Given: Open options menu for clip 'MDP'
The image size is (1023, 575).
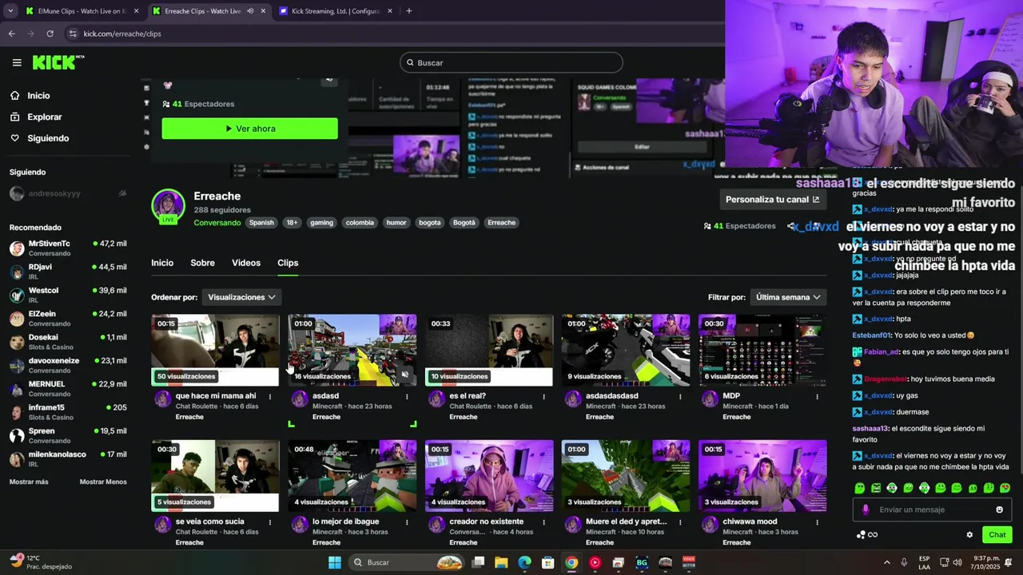Looking at the screenshot, I should 817,396.
